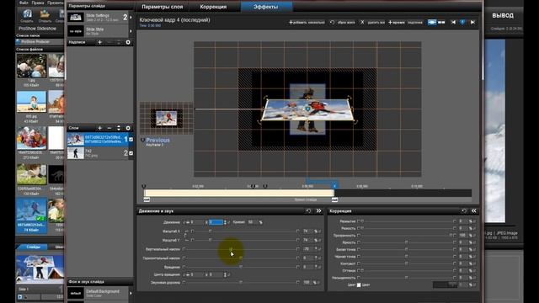This screenshot has width=539, height=303.
Task: Select the transformed skier photo in preview
Action: pos(307,109)
